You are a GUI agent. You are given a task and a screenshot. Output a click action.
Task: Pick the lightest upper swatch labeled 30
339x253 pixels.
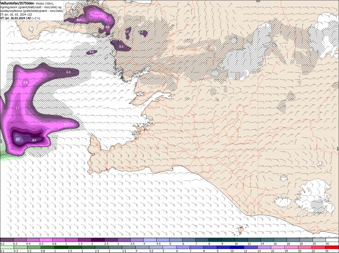pyautogui.click(x=332, y=240)
